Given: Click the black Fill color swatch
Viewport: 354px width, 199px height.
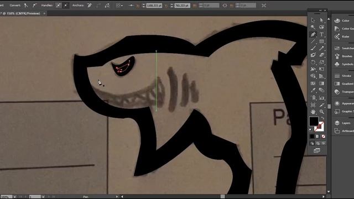Looking at the screenshot, I should (314, 122).
